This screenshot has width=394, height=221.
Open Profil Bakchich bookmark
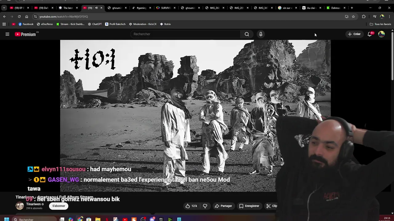(115, 24)
